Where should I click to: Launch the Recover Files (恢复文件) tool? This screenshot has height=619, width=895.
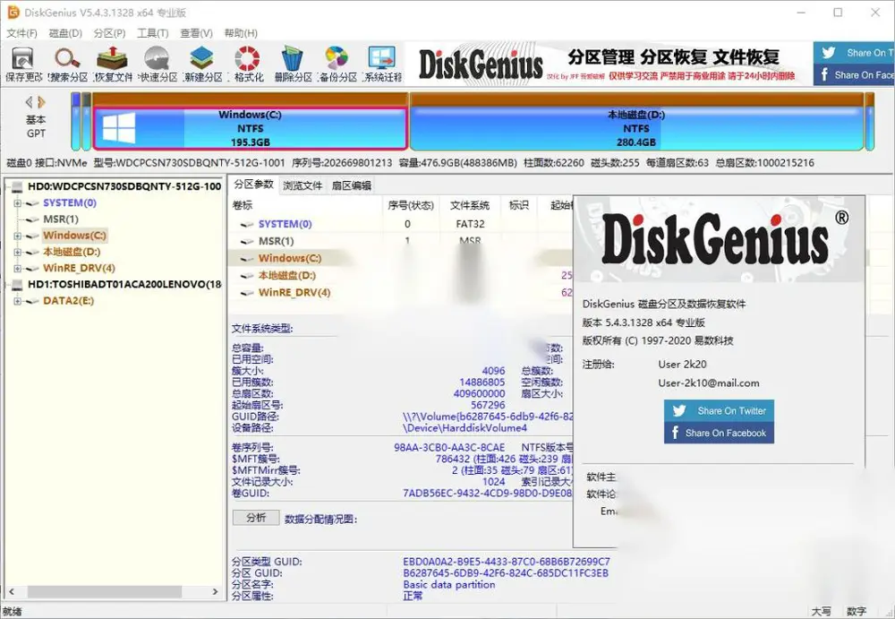pyautogui.click(x=112, y=59)
